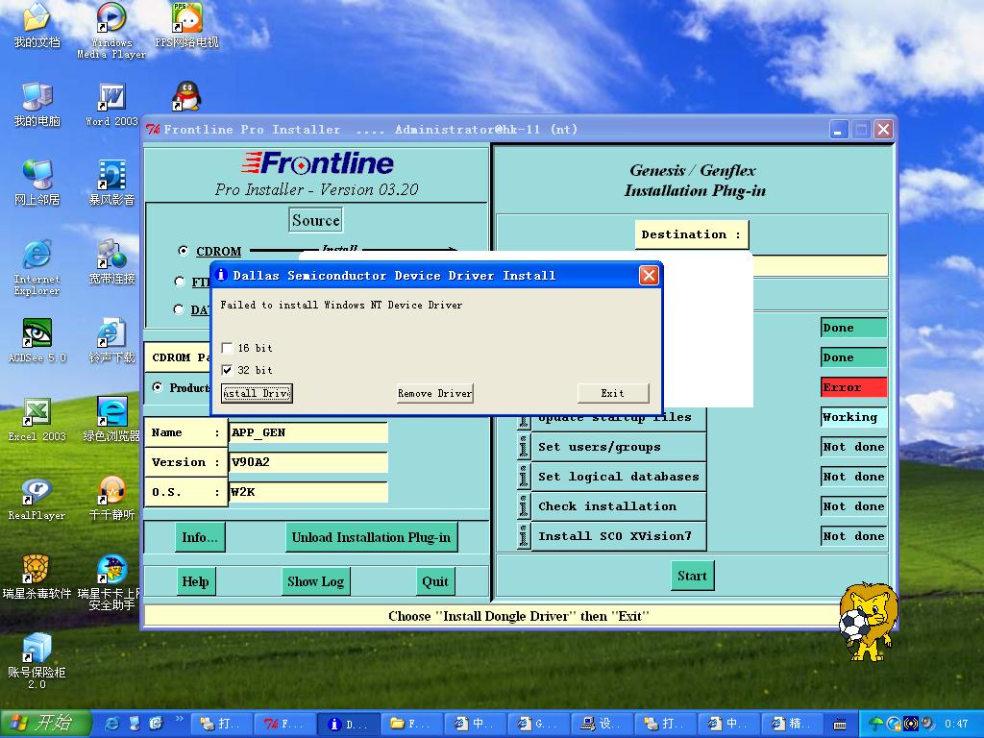This screenshot has height=738, width=984.
Task: Open 网上邻居 desktop icon
Action: tap(37, 184)
